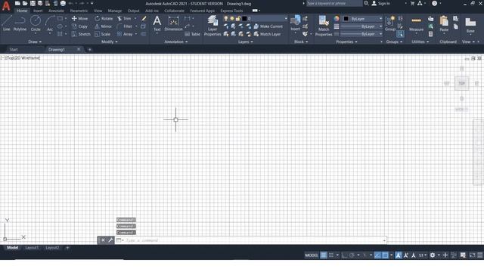
Task: Expand the Draw panel
Action: (x=35, y=42)
